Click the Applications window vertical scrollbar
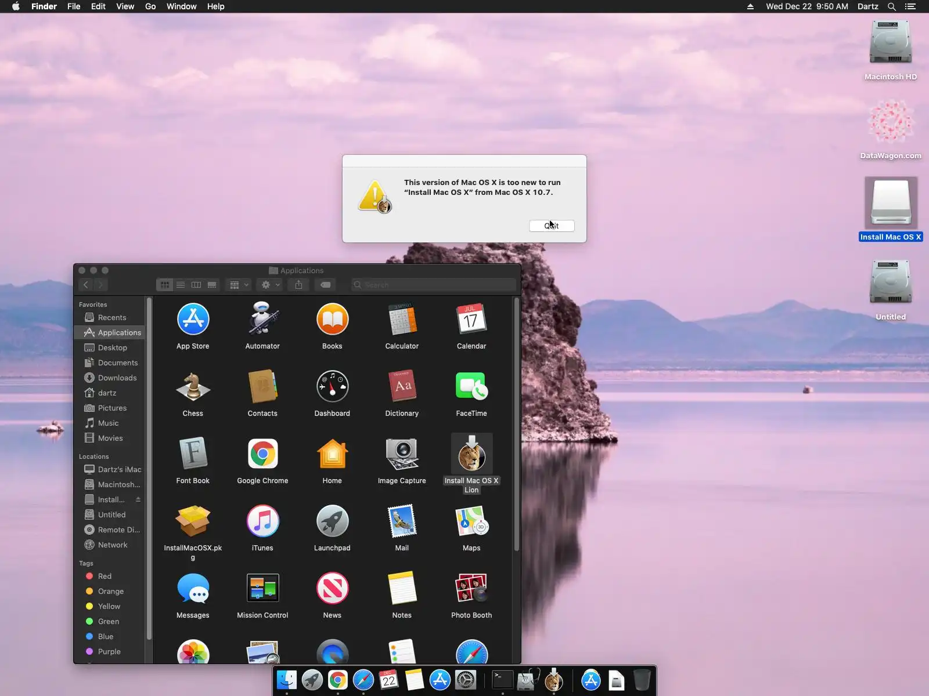Screen dimensions: 929x696 click(517, 425)
